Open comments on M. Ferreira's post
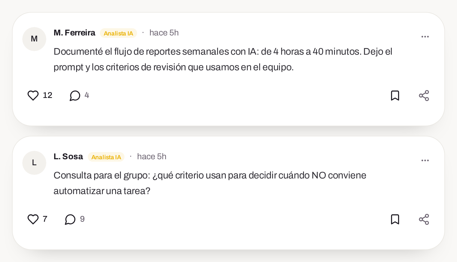 click(x=75, y=96)
